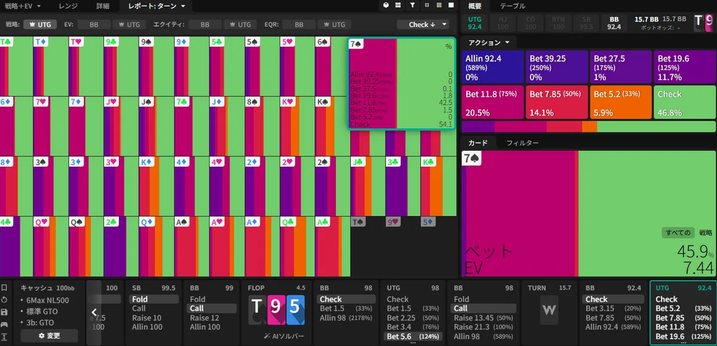Click the 3D cube view icon

pos(387,5)
